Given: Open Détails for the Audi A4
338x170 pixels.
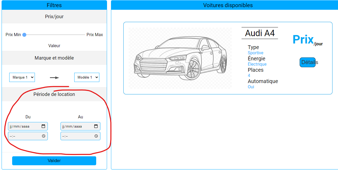Looking at the screenshot, I should 308,62.
